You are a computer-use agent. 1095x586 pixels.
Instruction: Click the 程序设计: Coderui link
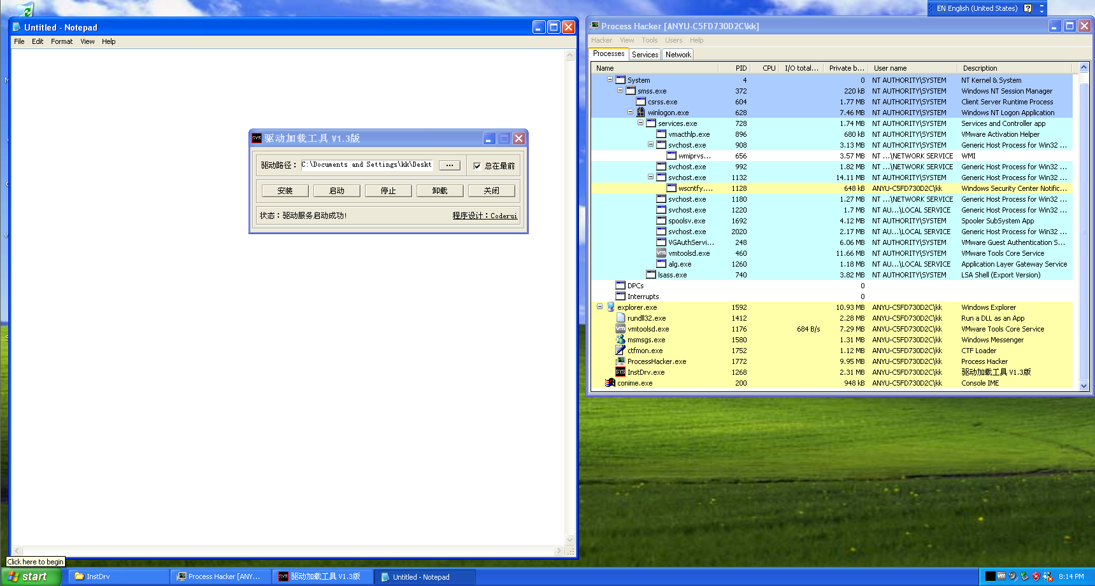484,216
